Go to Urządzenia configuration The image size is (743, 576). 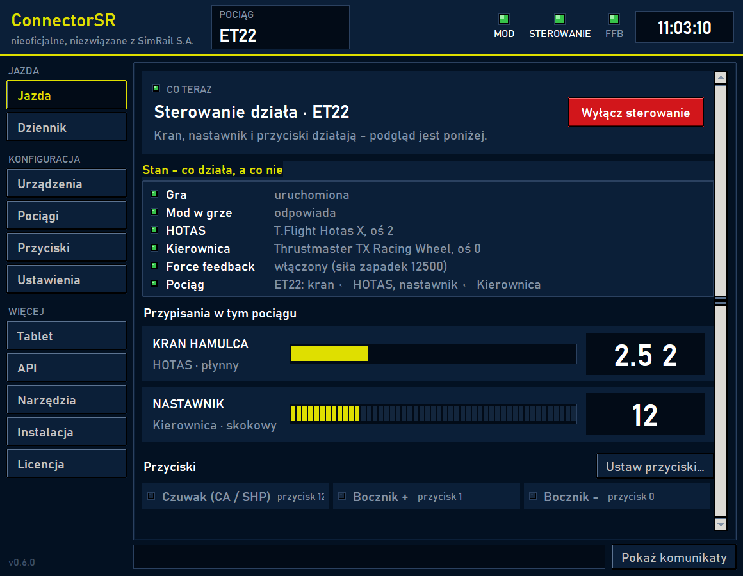pyautogui.click(x=67, y=184)
